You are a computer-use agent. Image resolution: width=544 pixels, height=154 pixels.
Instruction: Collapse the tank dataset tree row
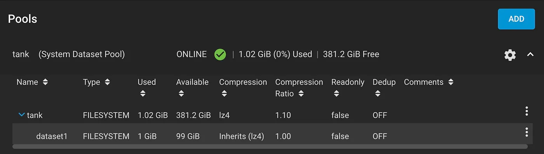click(22, 115)
